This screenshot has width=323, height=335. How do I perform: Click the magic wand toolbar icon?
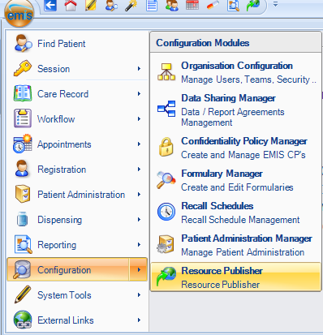point(131,6)
